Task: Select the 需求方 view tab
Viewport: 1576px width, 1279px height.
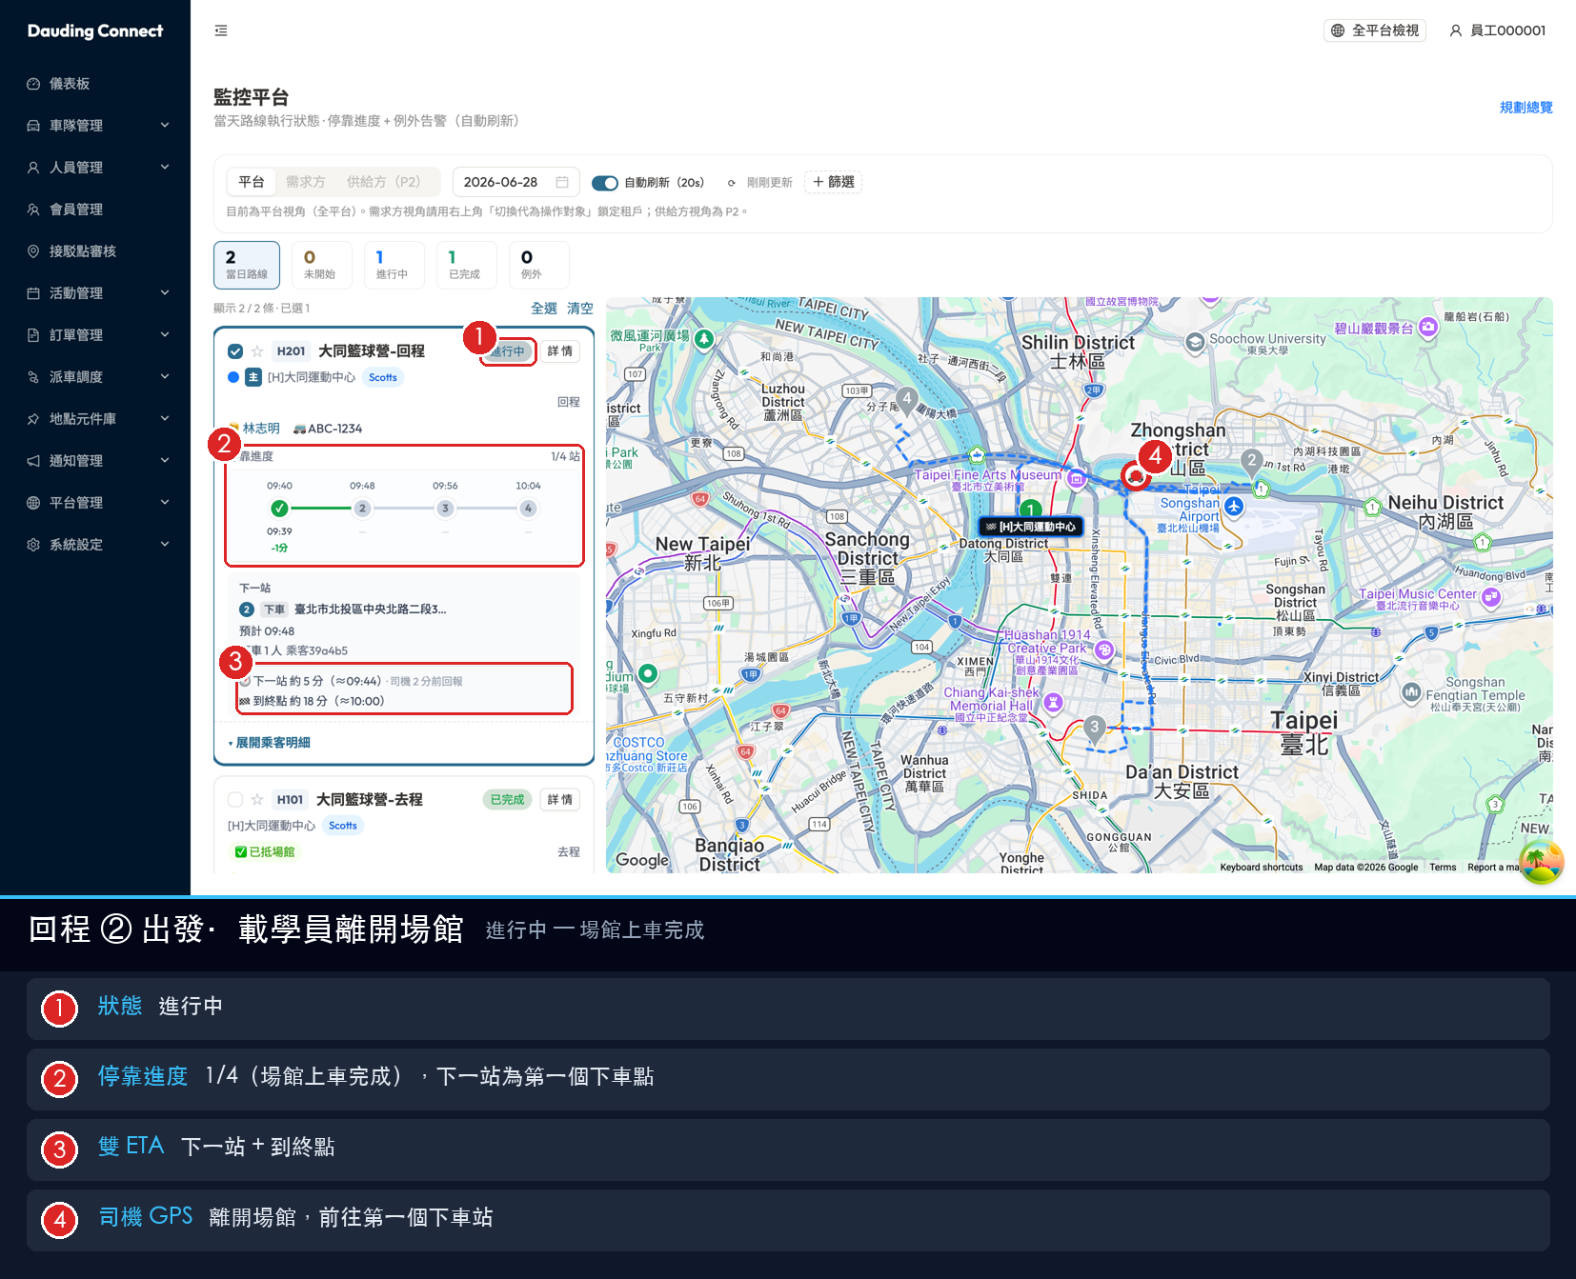Action: click(305, 182)
